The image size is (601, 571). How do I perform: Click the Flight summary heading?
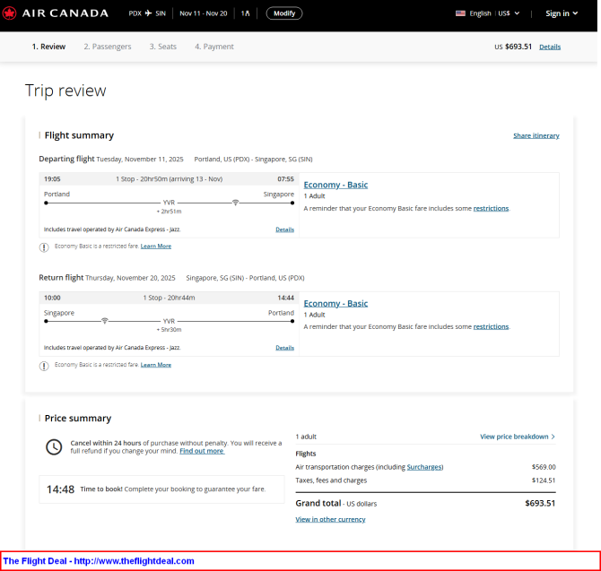[79, 135]
